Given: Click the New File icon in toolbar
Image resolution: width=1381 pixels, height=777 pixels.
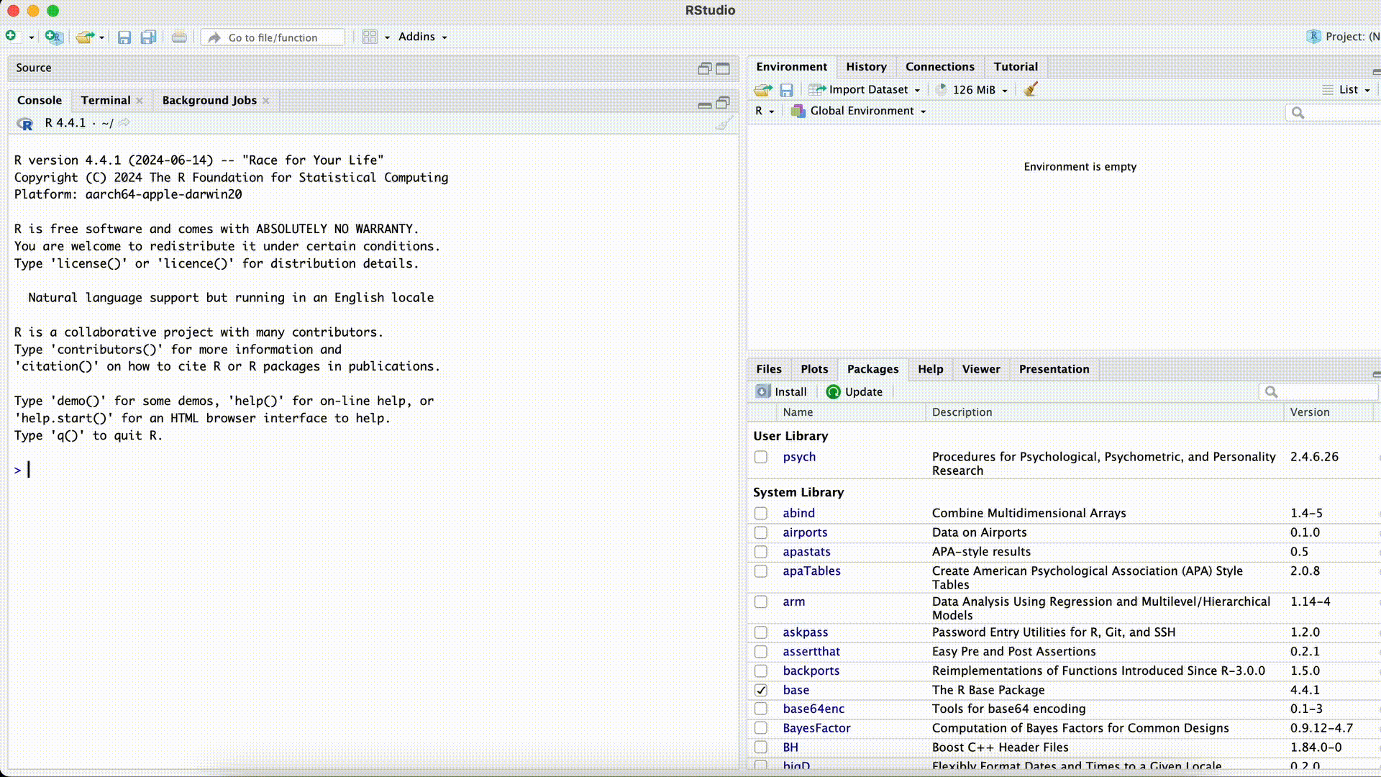Looking at the screenshot, I should (x=11, y=36).
